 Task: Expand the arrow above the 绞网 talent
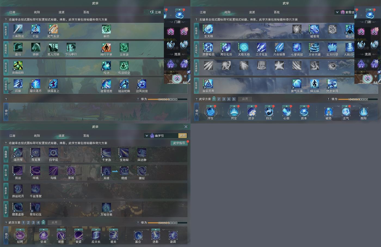click(x=20, y=230)
